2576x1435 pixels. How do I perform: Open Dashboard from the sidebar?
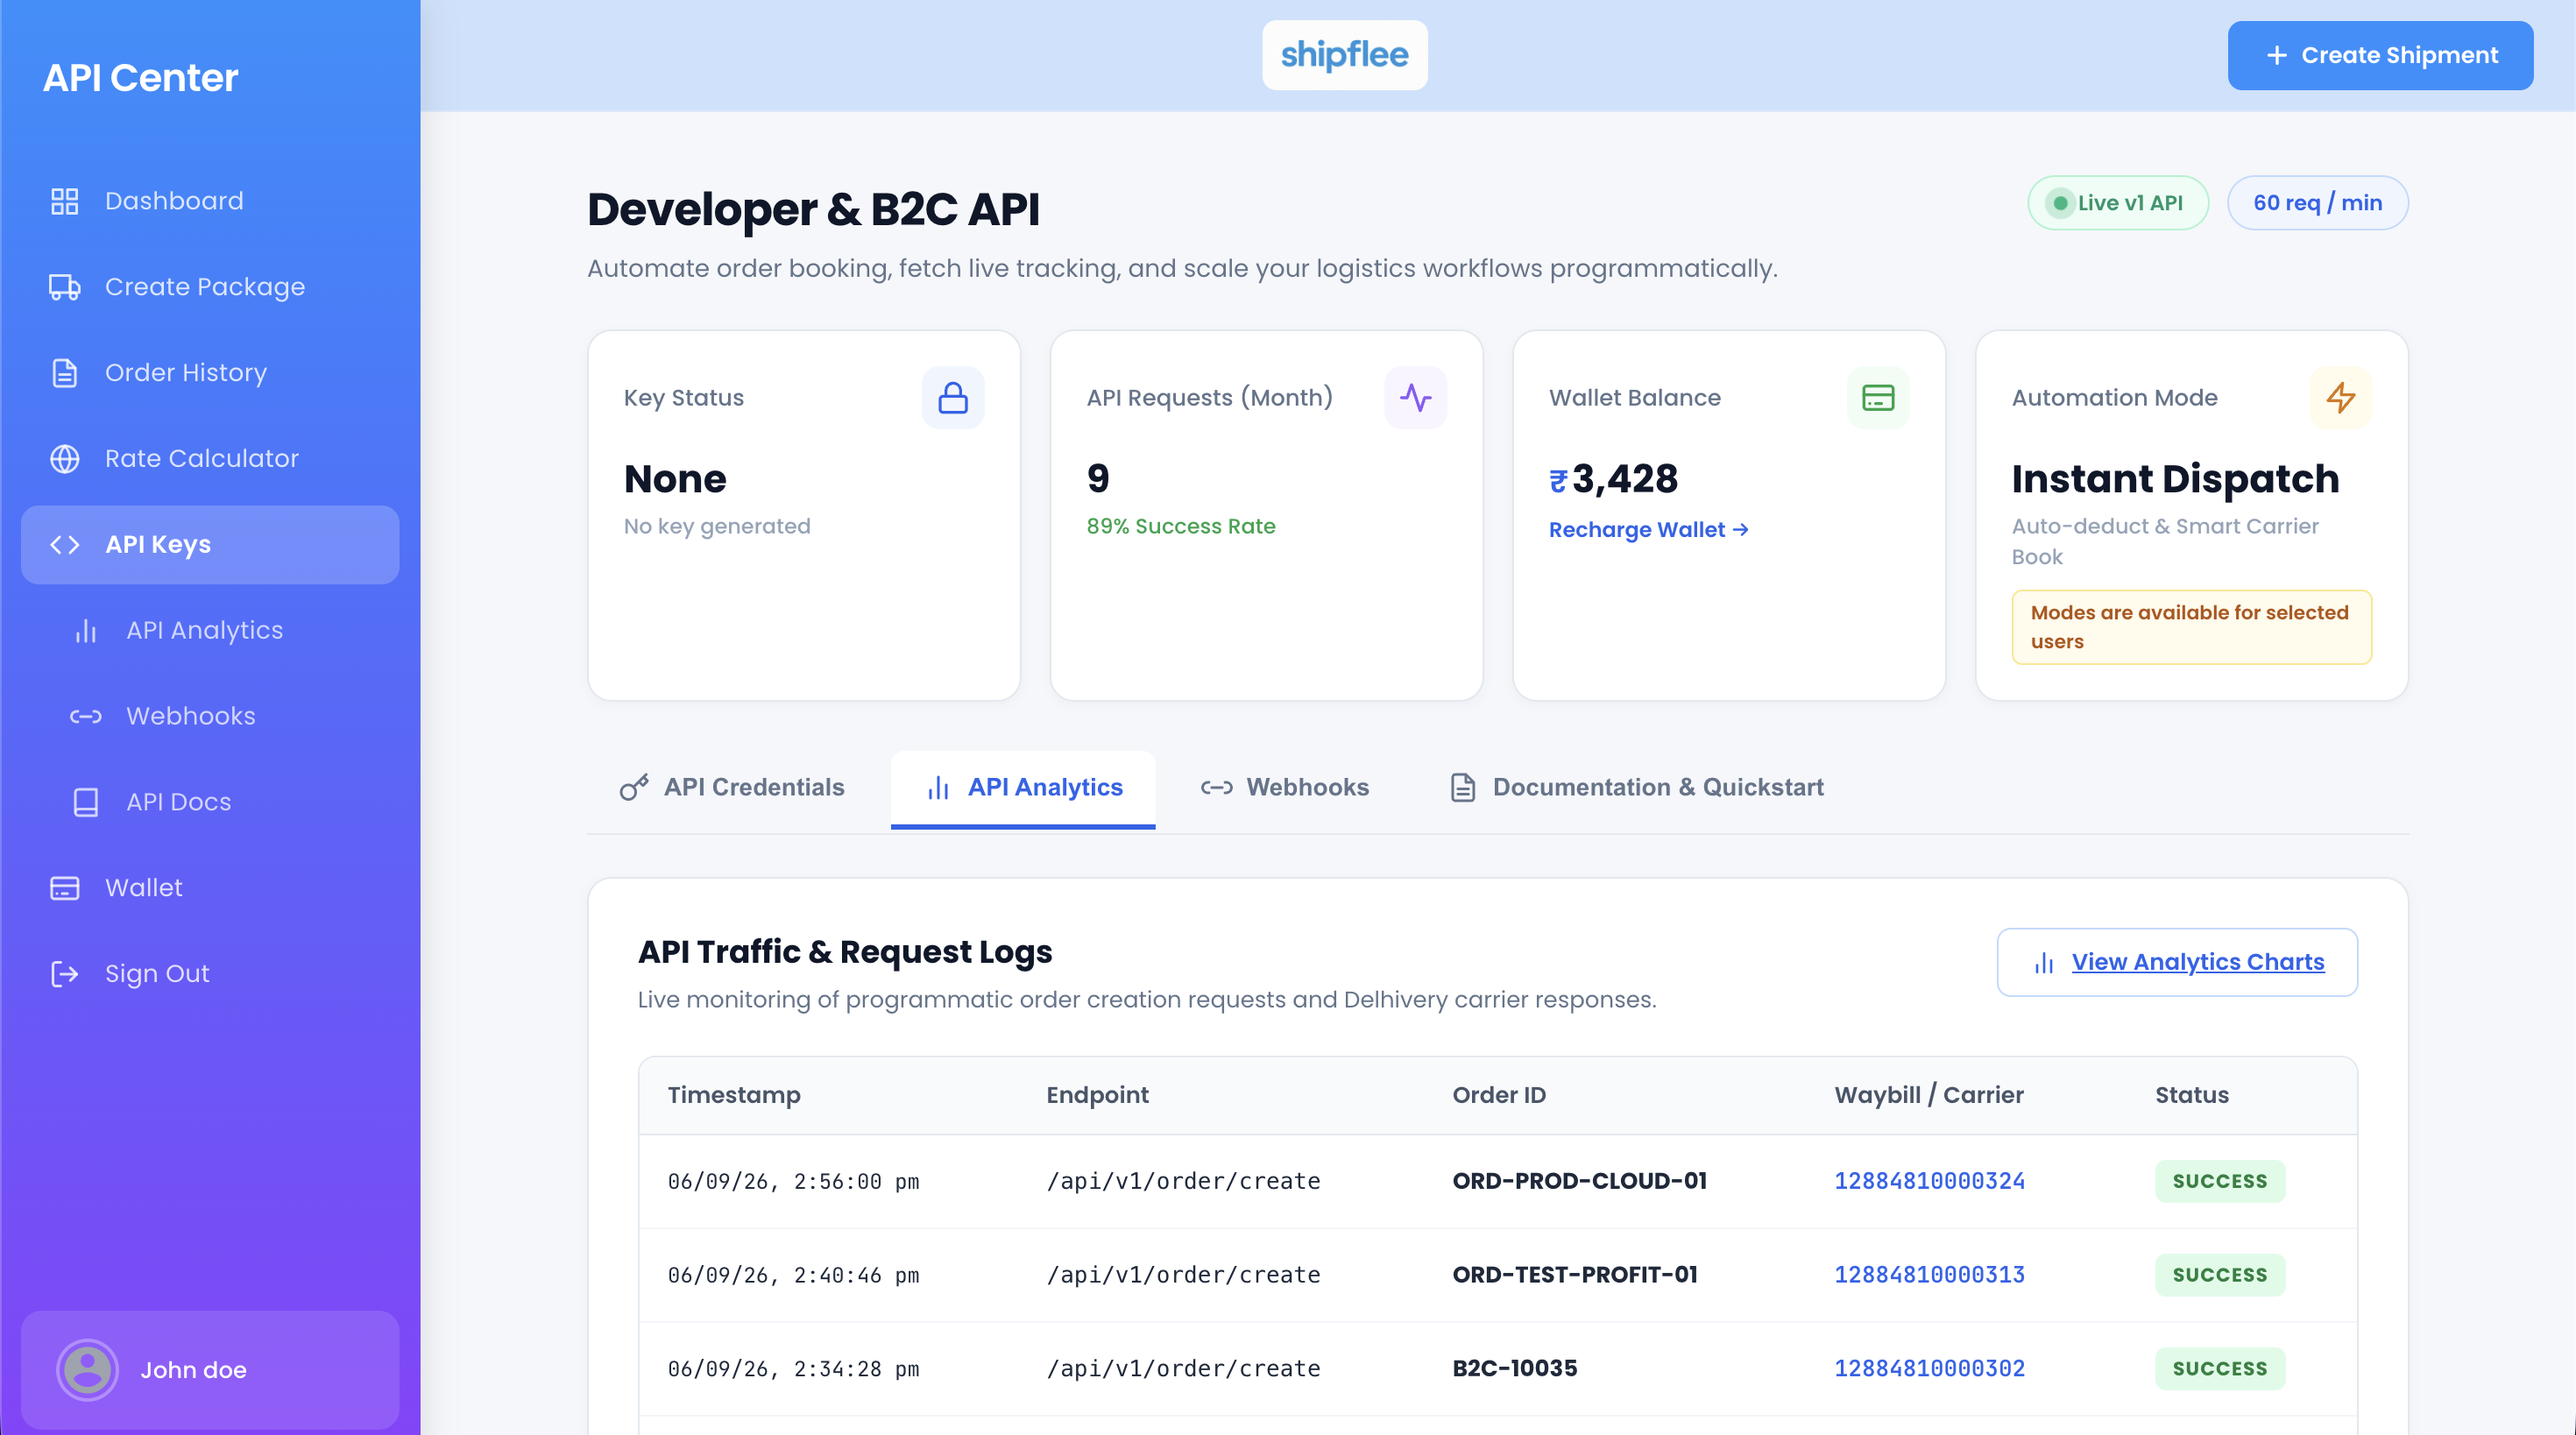pyautogui.click(x=210, y=201)
